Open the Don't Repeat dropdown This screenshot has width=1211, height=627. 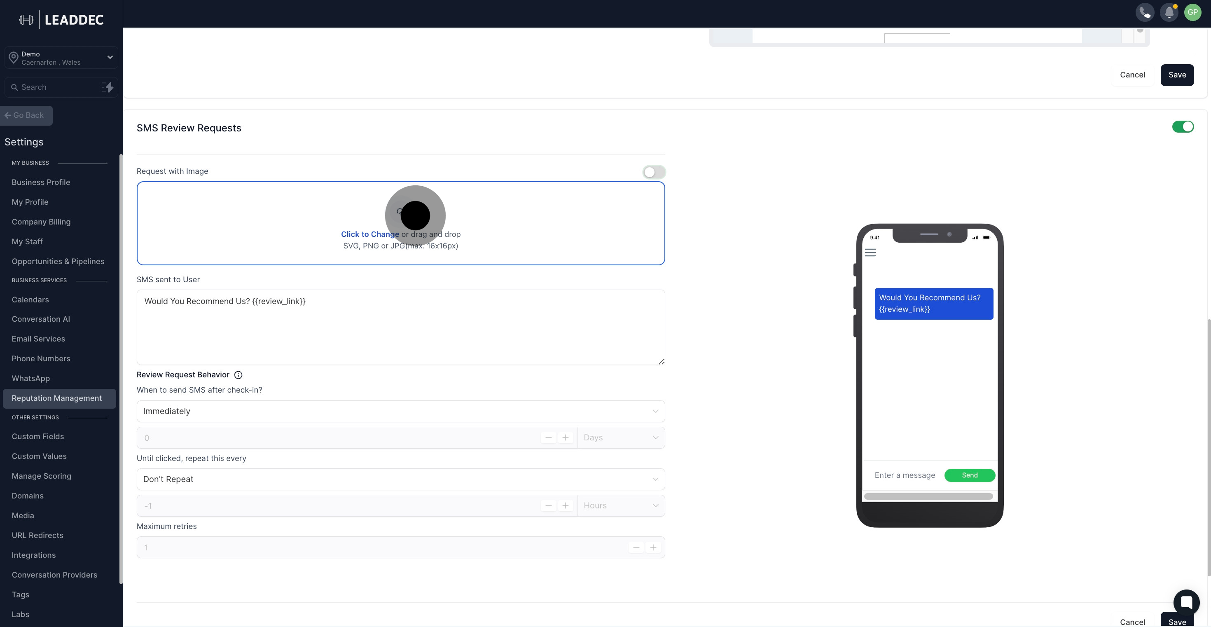(x=400, y=479)
